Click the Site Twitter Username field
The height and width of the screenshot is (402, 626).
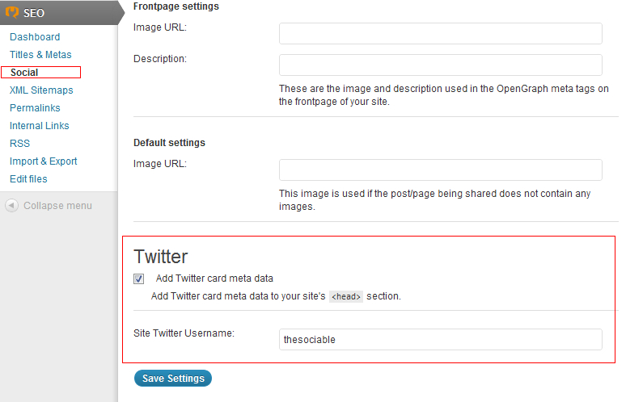tap(440, 339)
